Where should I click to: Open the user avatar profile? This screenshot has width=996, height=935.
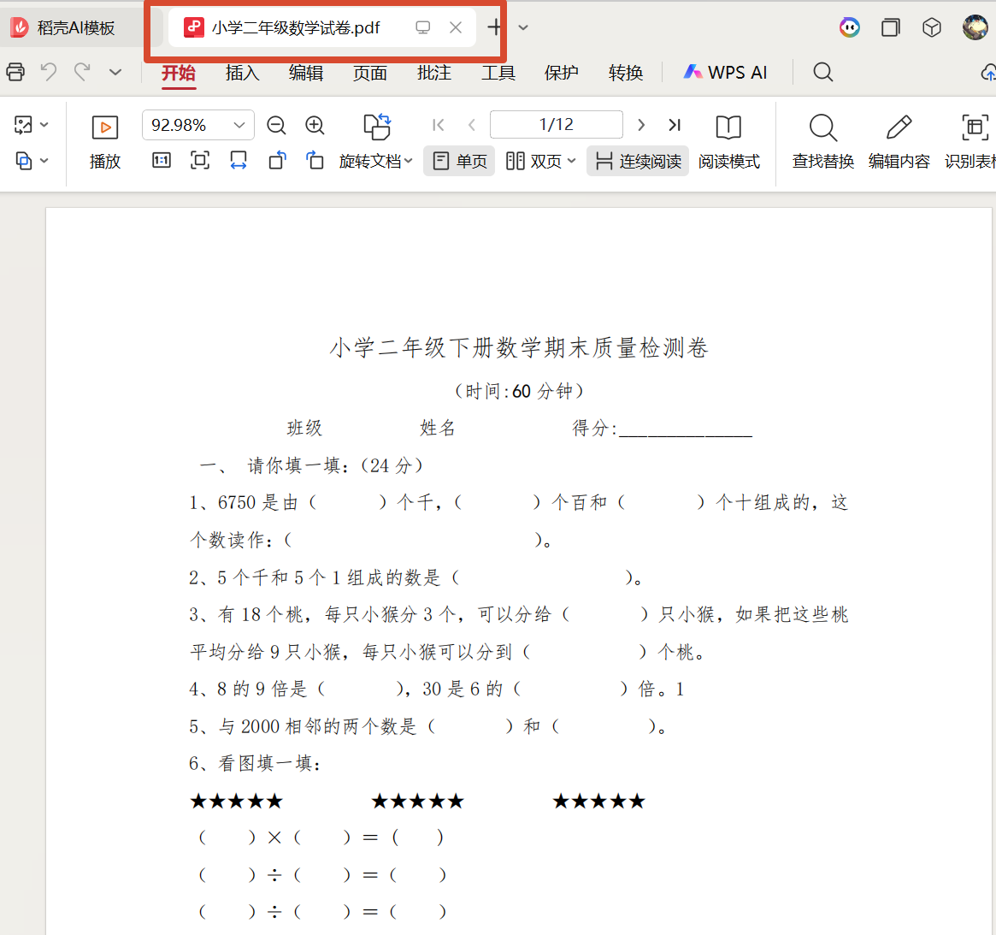tap(975, 27)
